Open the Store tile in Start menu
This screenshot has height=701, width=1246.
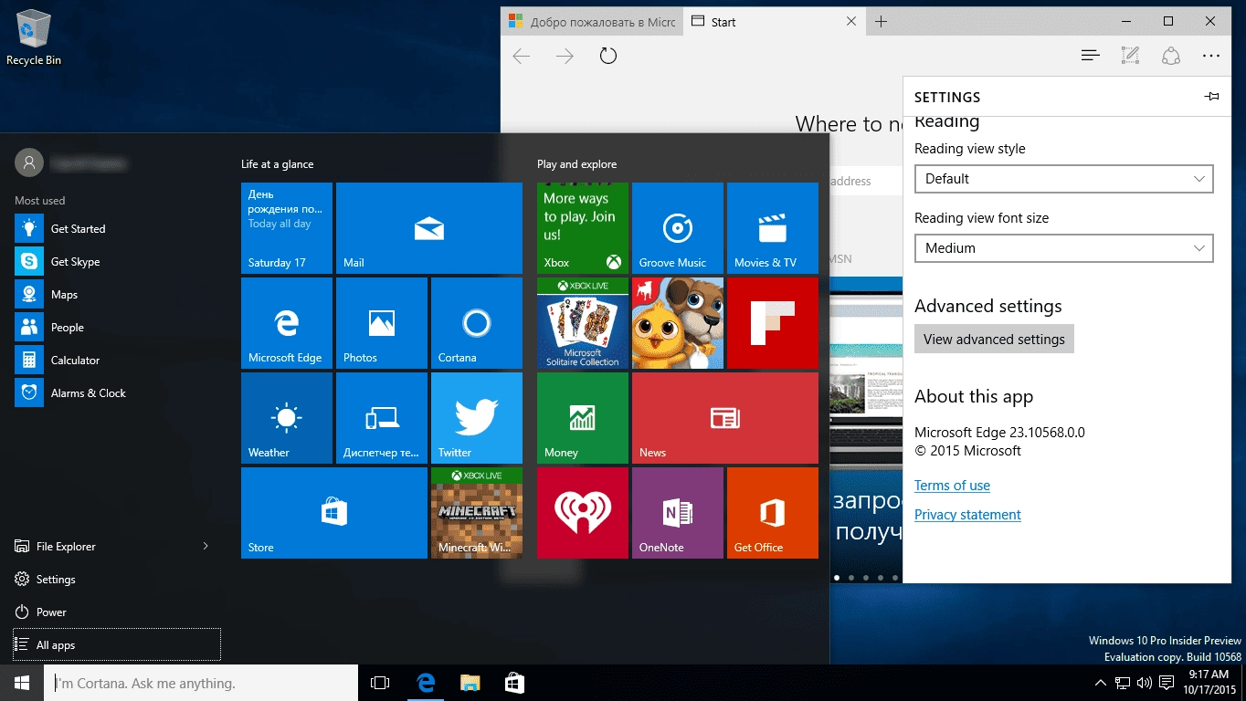334,513
